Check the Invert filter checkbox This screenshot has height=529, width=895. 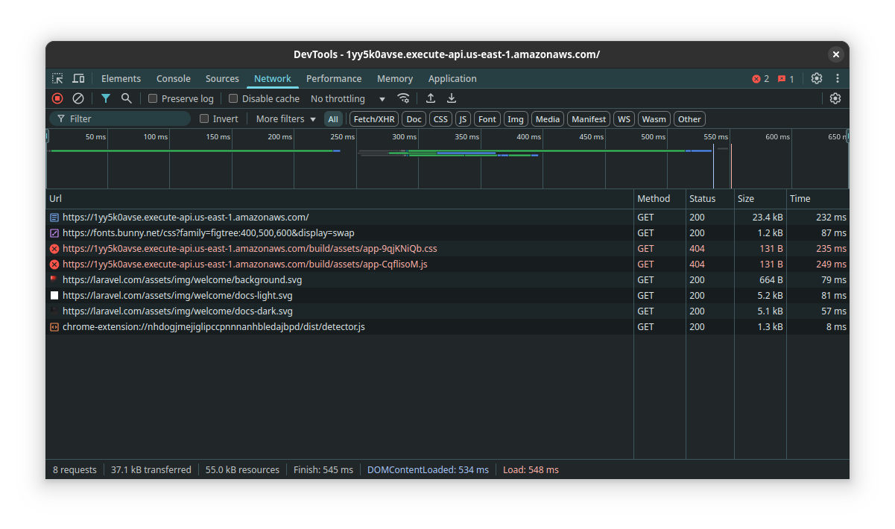pos(204,118)
